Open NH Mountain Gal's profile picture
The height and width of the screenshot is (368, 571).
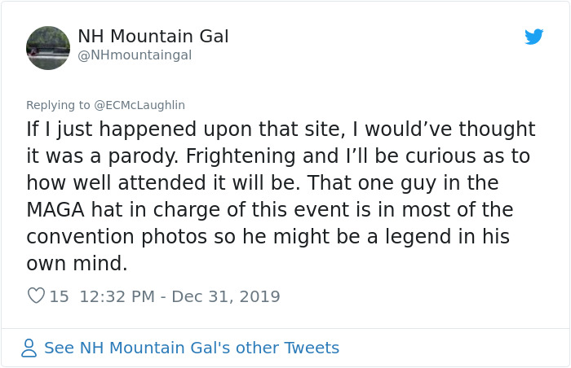pos(48,47)
